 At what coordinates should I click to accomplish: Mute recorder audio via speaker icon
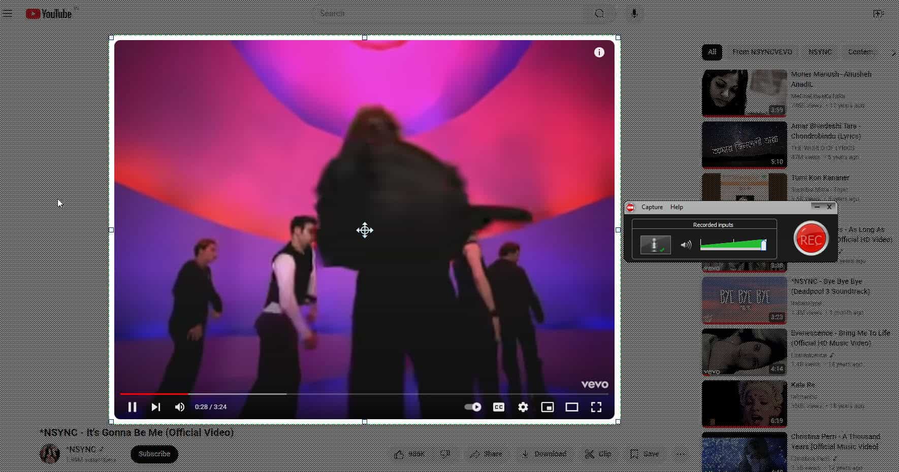coord(686,245)
